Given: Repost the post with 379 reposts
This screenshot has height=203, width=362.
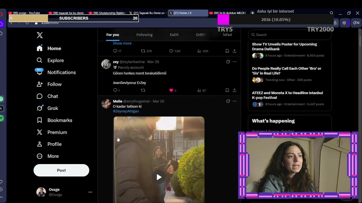Looking at the screenshot, I should click(146, 51).
